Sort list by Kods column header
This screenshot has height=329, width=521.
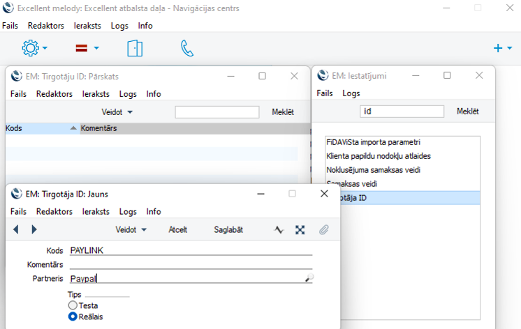pyautogui.click(x=15, y=128)
